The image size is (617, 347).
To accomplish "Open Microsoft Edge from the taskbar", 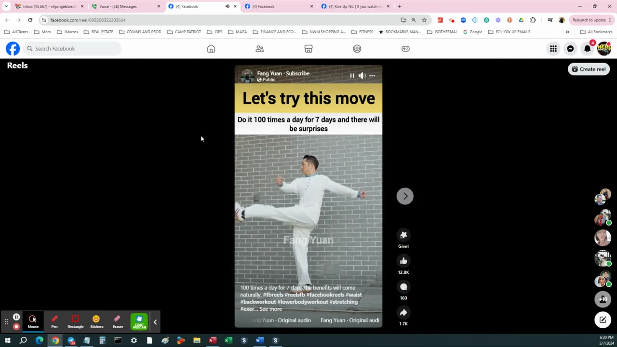I will [x=40, y=340].
